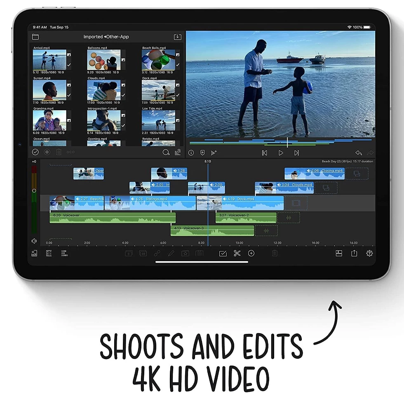Tap the preview scrubber mini timeline
404x404 pixels.
click(281, 143)
